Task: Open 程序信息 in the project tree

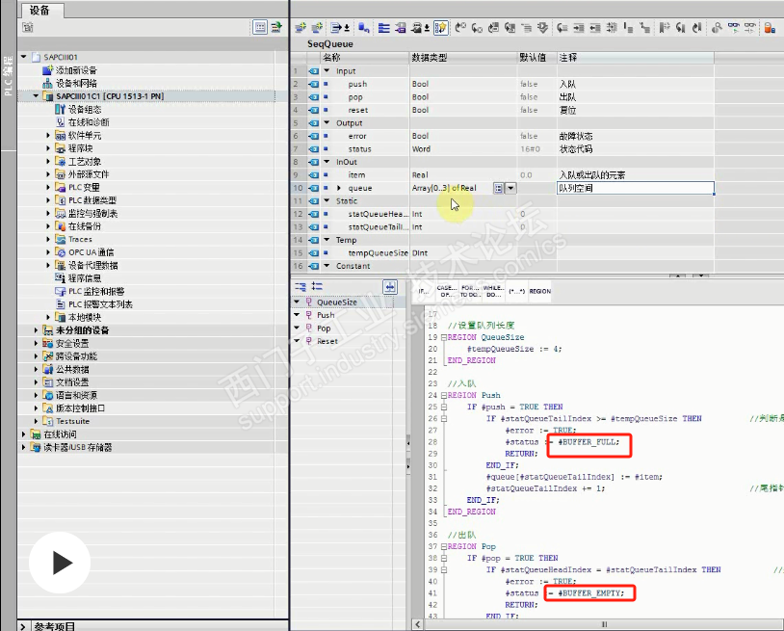Action: pyautogui.click(x=85, y=278)
